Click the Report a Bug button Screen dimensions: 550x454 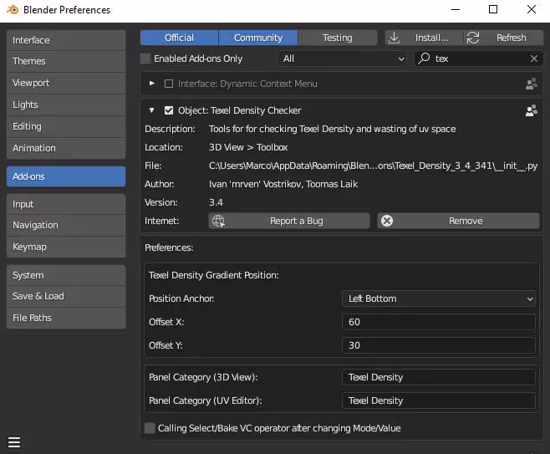tap(289, 221)
